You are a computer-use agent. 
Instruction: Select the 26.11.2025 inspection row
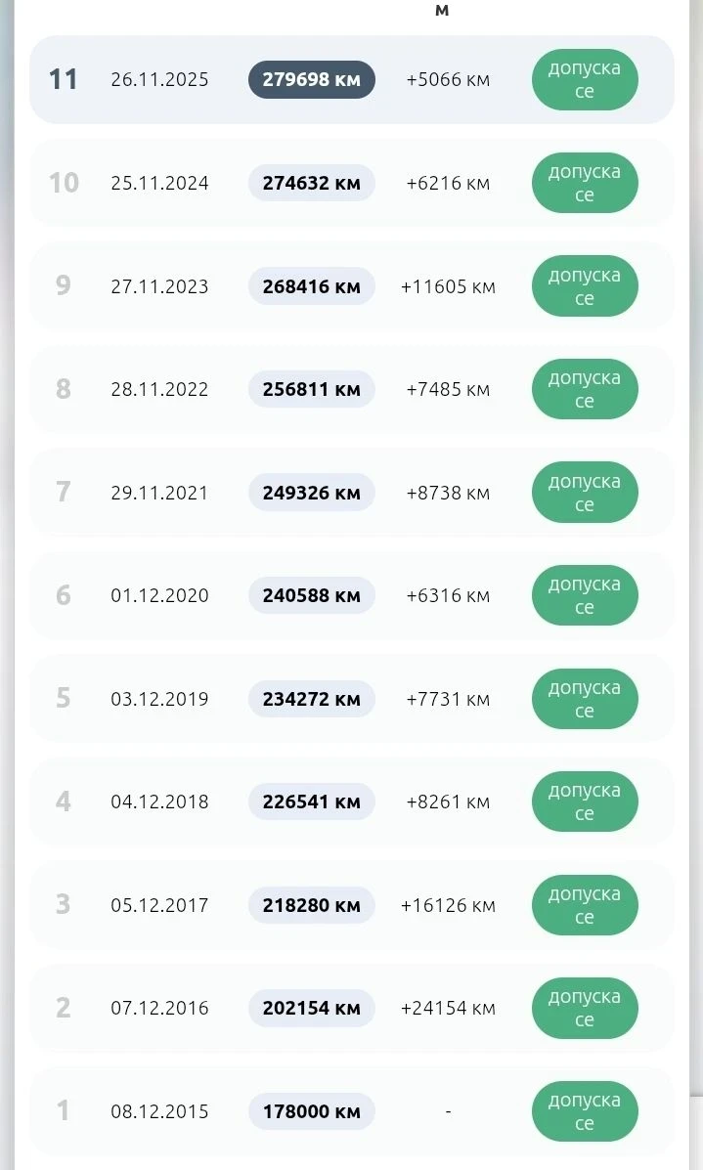point(352,79)
